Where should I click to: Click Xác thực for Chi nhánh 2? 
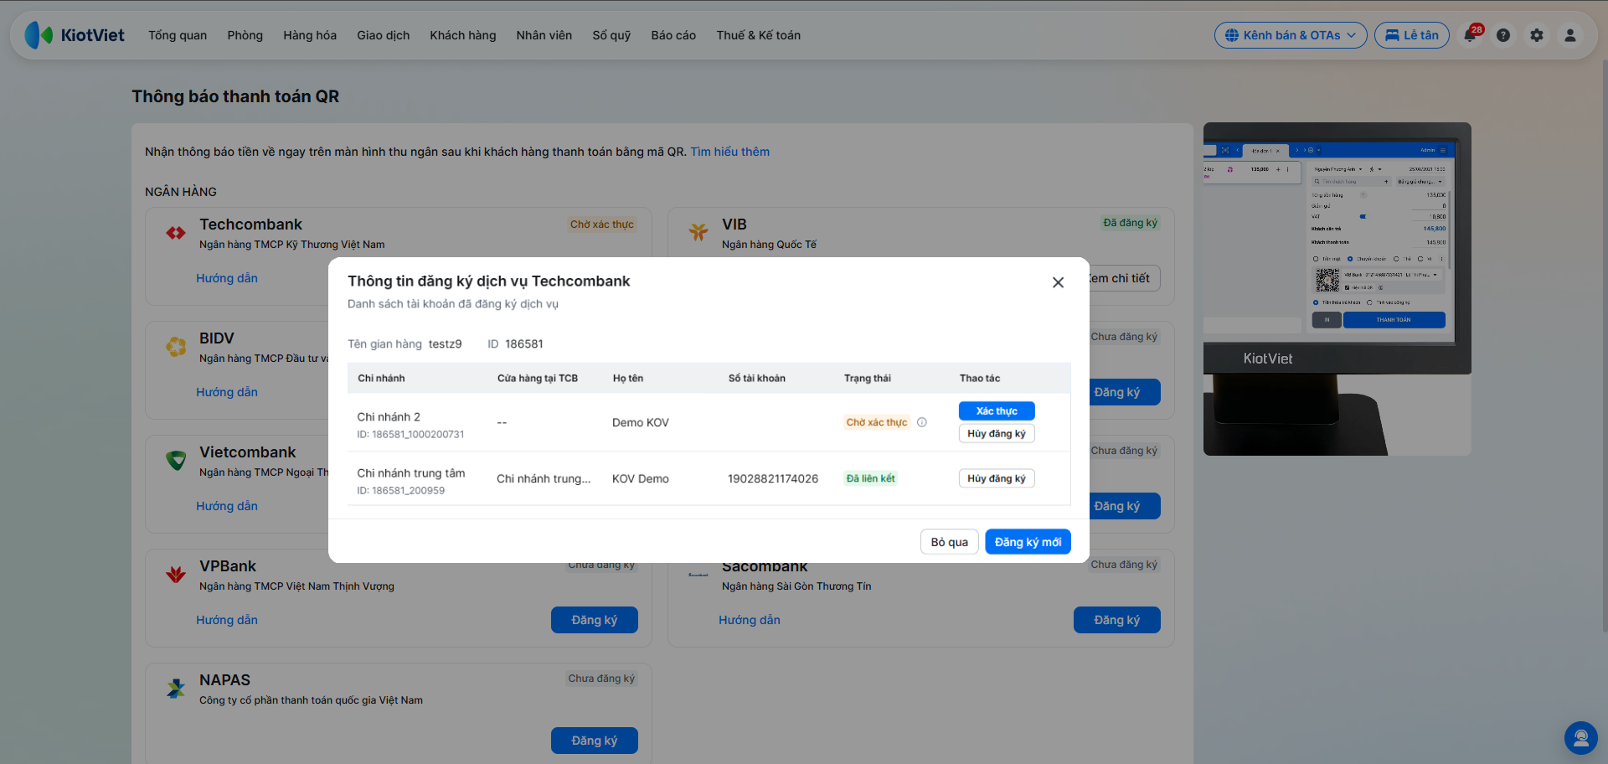pyautogui.click(x=997, y=410)
